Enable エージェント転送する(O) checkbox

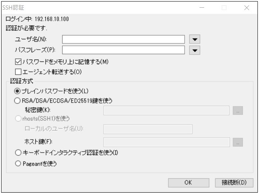(18, 72)
